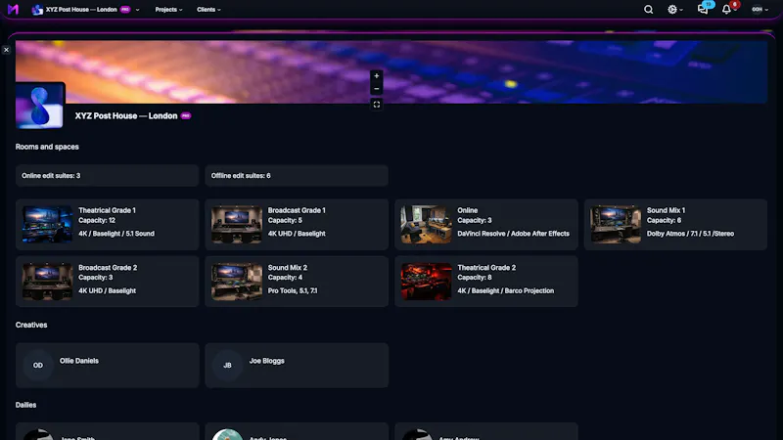Select the Online edit suites: 3 box

click(107, 176)
